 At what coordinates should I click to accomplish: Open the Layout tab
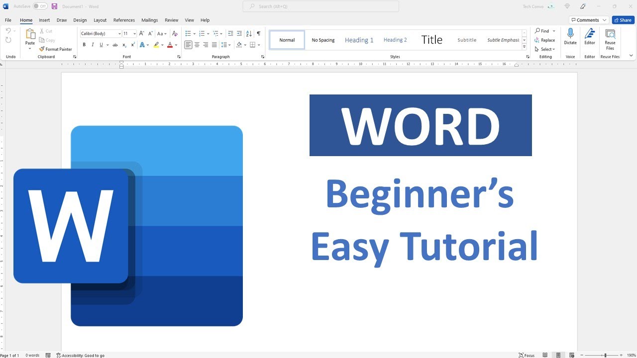click(100, 20)
